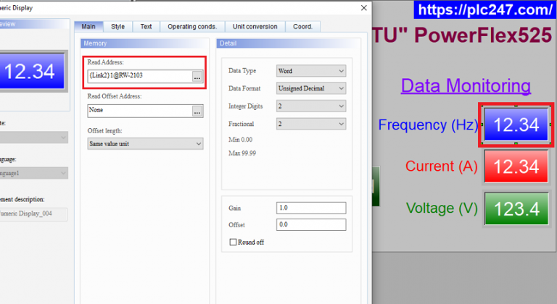
Task: Select the Voltage (V) label
Action: tap(442, 208)
